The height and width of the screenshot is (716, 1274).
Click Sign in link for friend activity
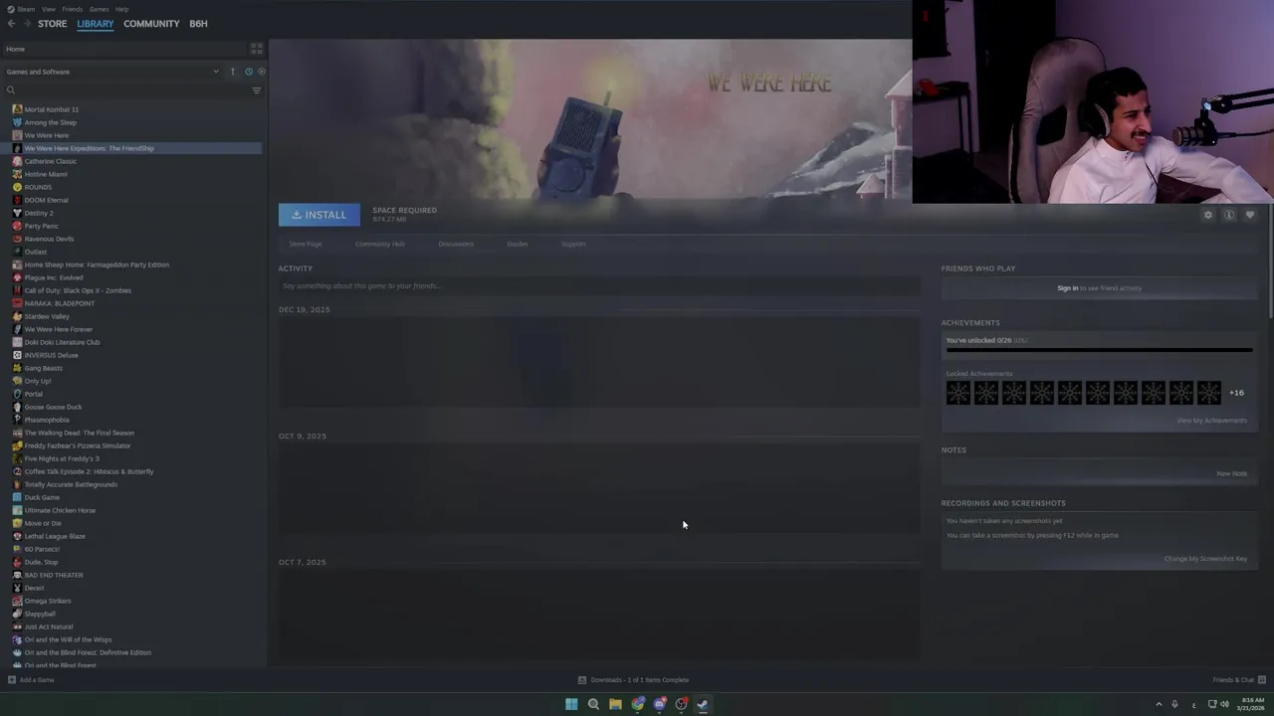point(1067,288)
